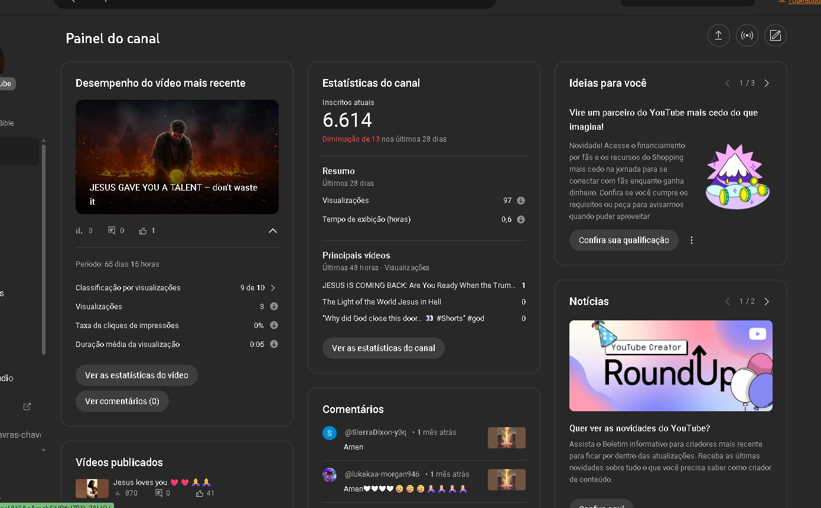This screenshot has width=821, height=508.
Task: Click the purple mountain coins illustration
Action: (738, 177)
